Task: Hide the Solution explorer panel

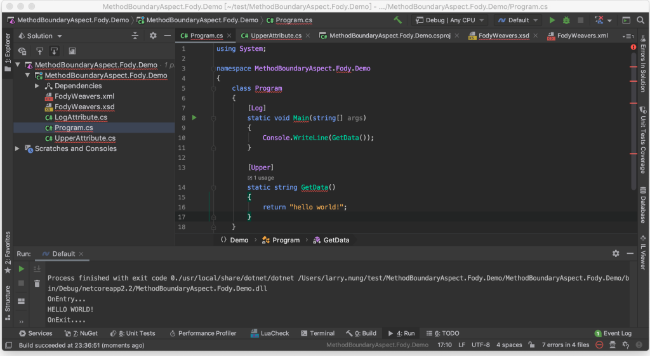Action: pos(167,36)
